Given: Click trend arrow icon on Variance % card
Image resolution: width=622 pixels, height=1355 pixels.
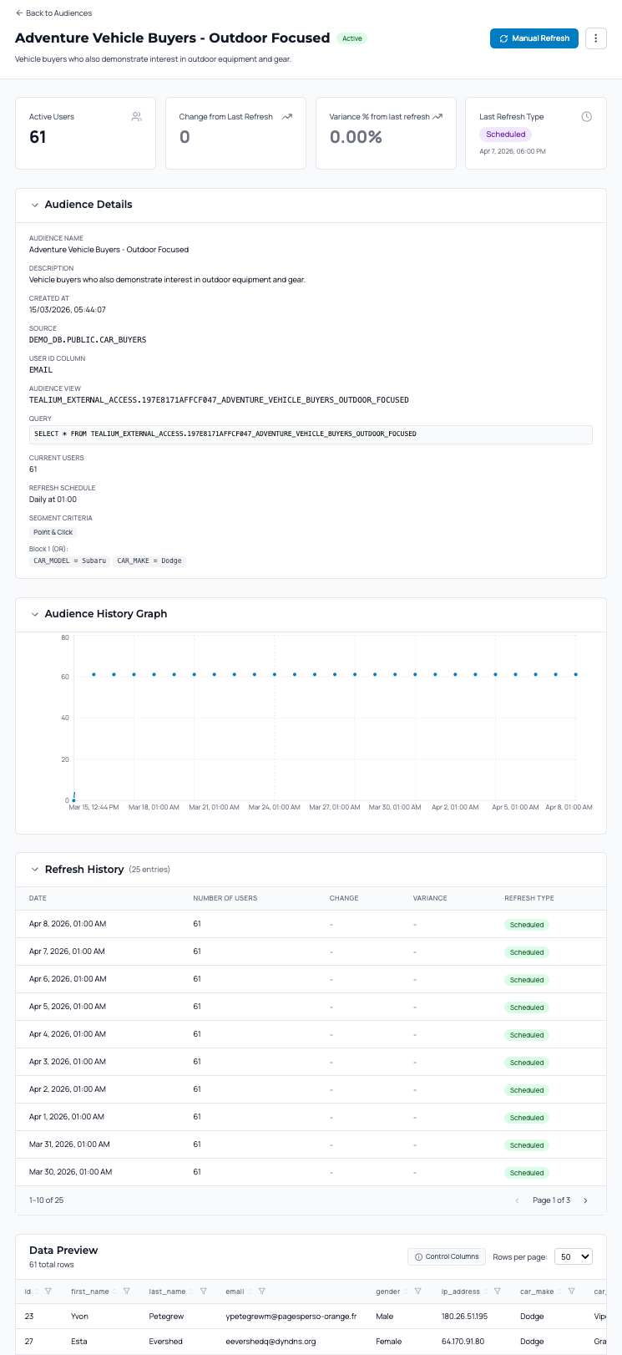Looking at the screenshot, I should [x=437, y=117].
